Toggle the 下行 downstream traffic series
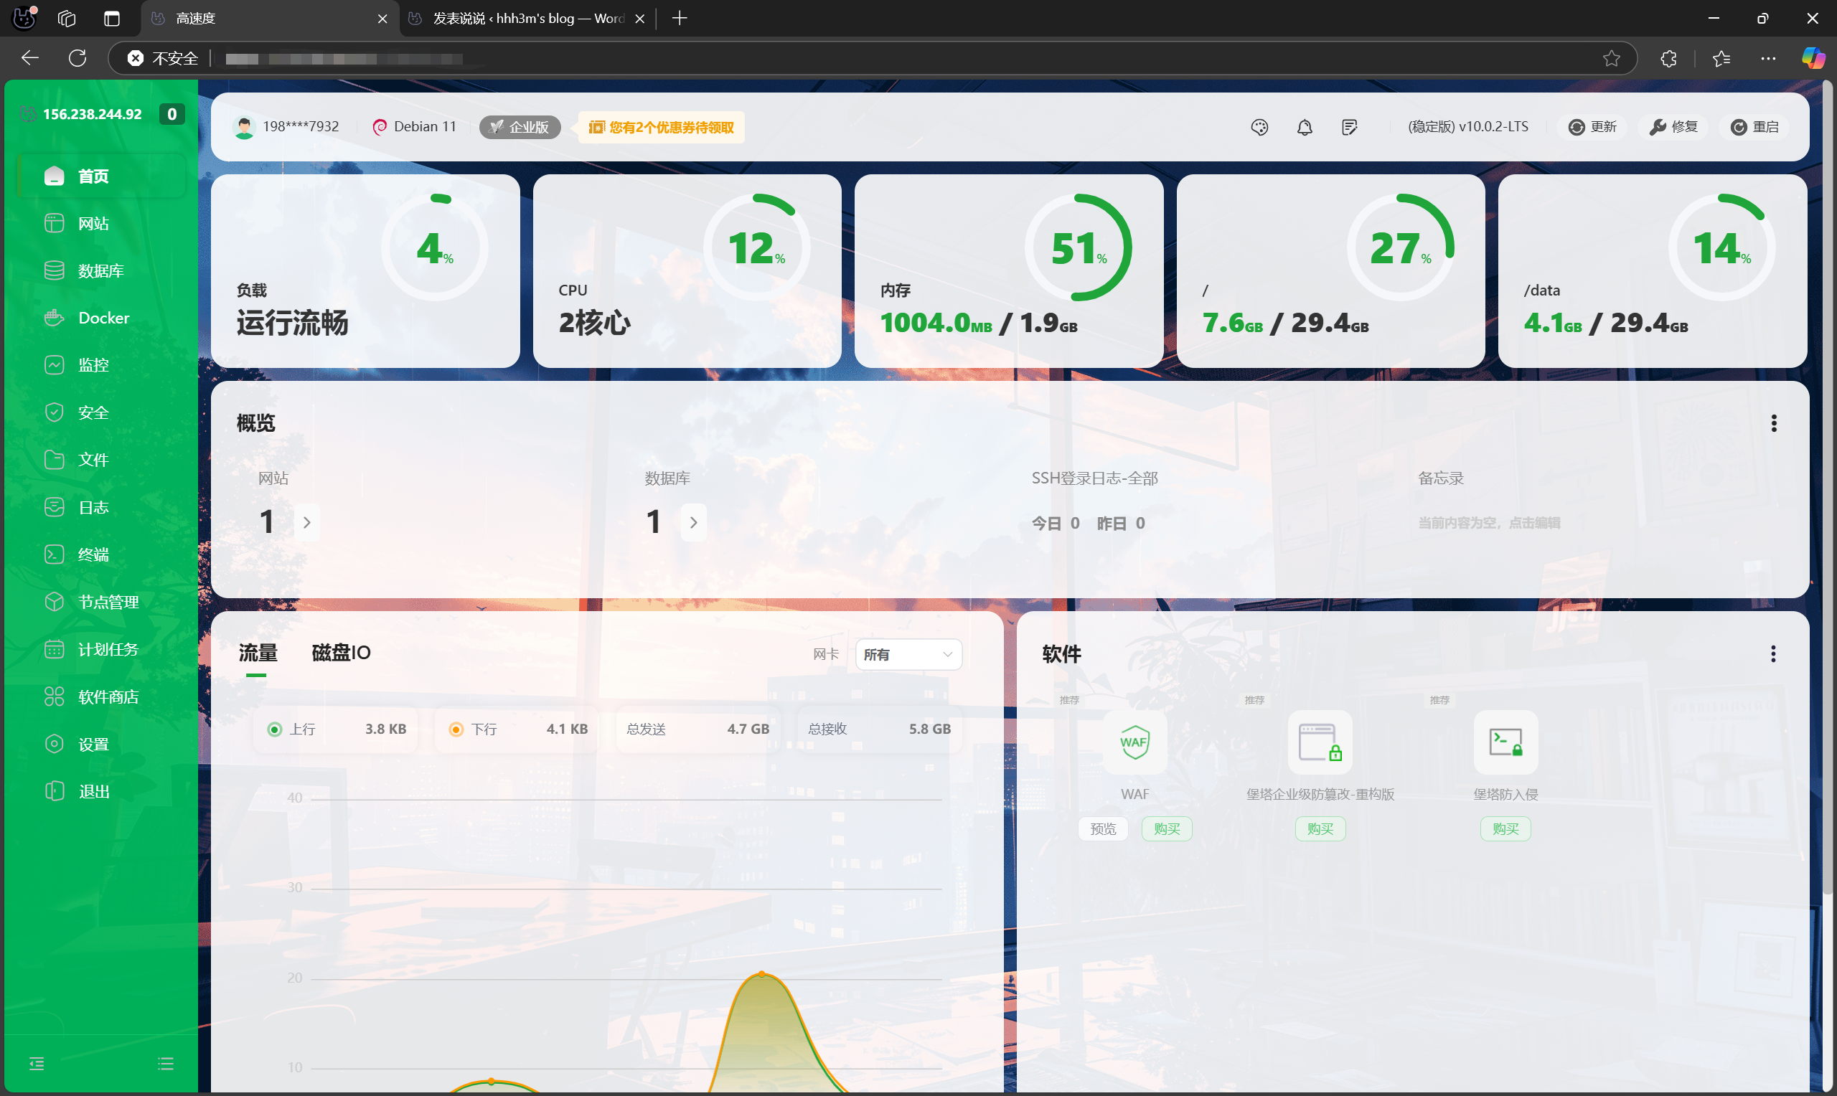 click(456, 729)
